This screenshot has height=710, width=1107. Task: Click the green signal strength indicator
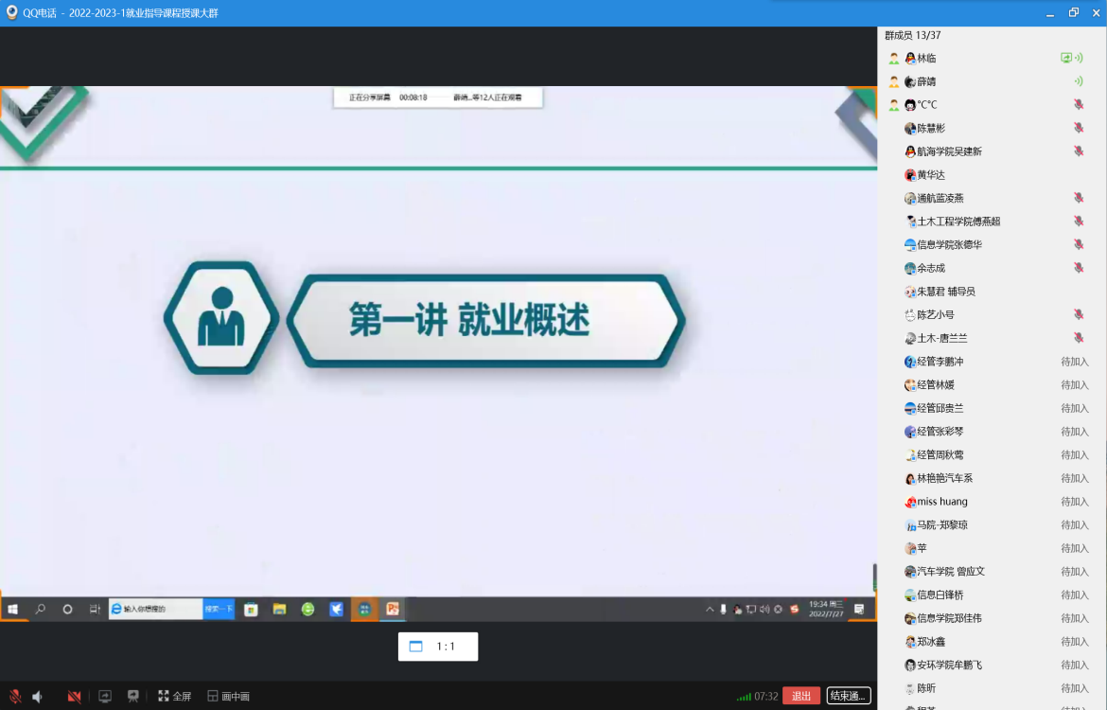point(744,697)
